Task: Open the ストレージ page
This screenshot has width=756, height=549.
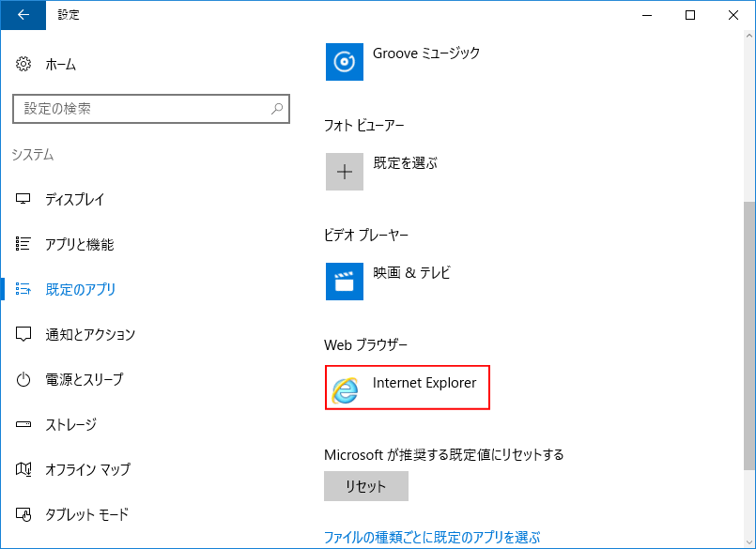Action: pos(70,425)
